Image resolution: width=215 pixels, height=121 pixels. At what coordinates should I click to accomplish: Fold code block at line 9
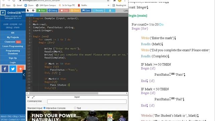[31, 43]
